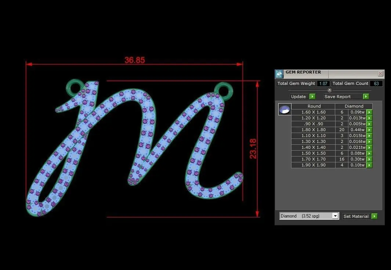Click the Total Gem Weight value 1.07
391x270 pixels.
(323, 84)
